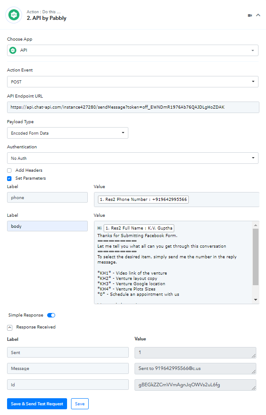
Task: Click the Add Headers label text
Action: pyautogui.click(x=29, y=170)
